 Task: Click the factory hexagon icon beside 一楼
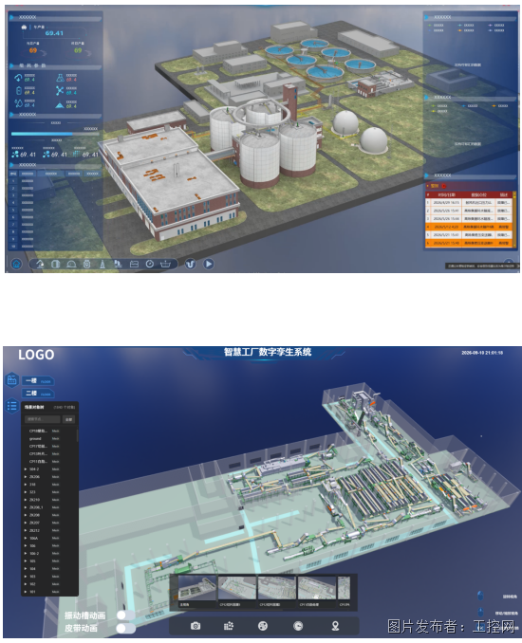point(12,380)
